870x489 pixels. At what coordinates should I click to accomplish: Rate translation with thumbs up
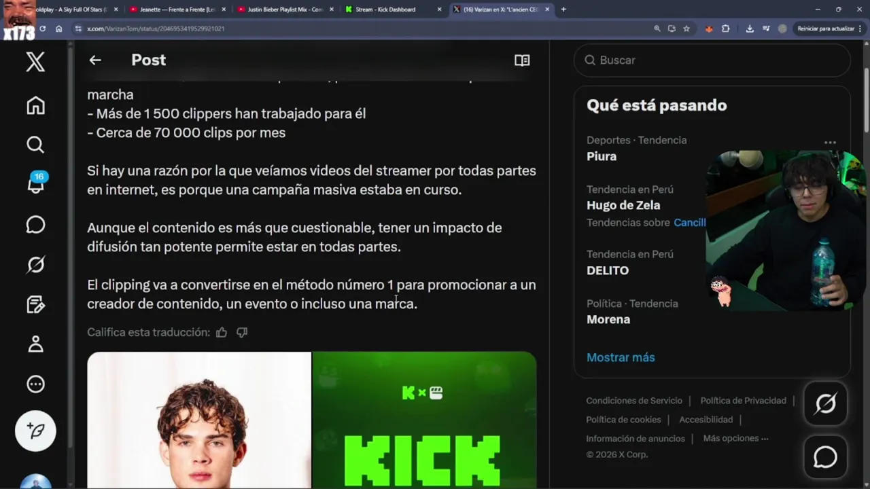222,332
